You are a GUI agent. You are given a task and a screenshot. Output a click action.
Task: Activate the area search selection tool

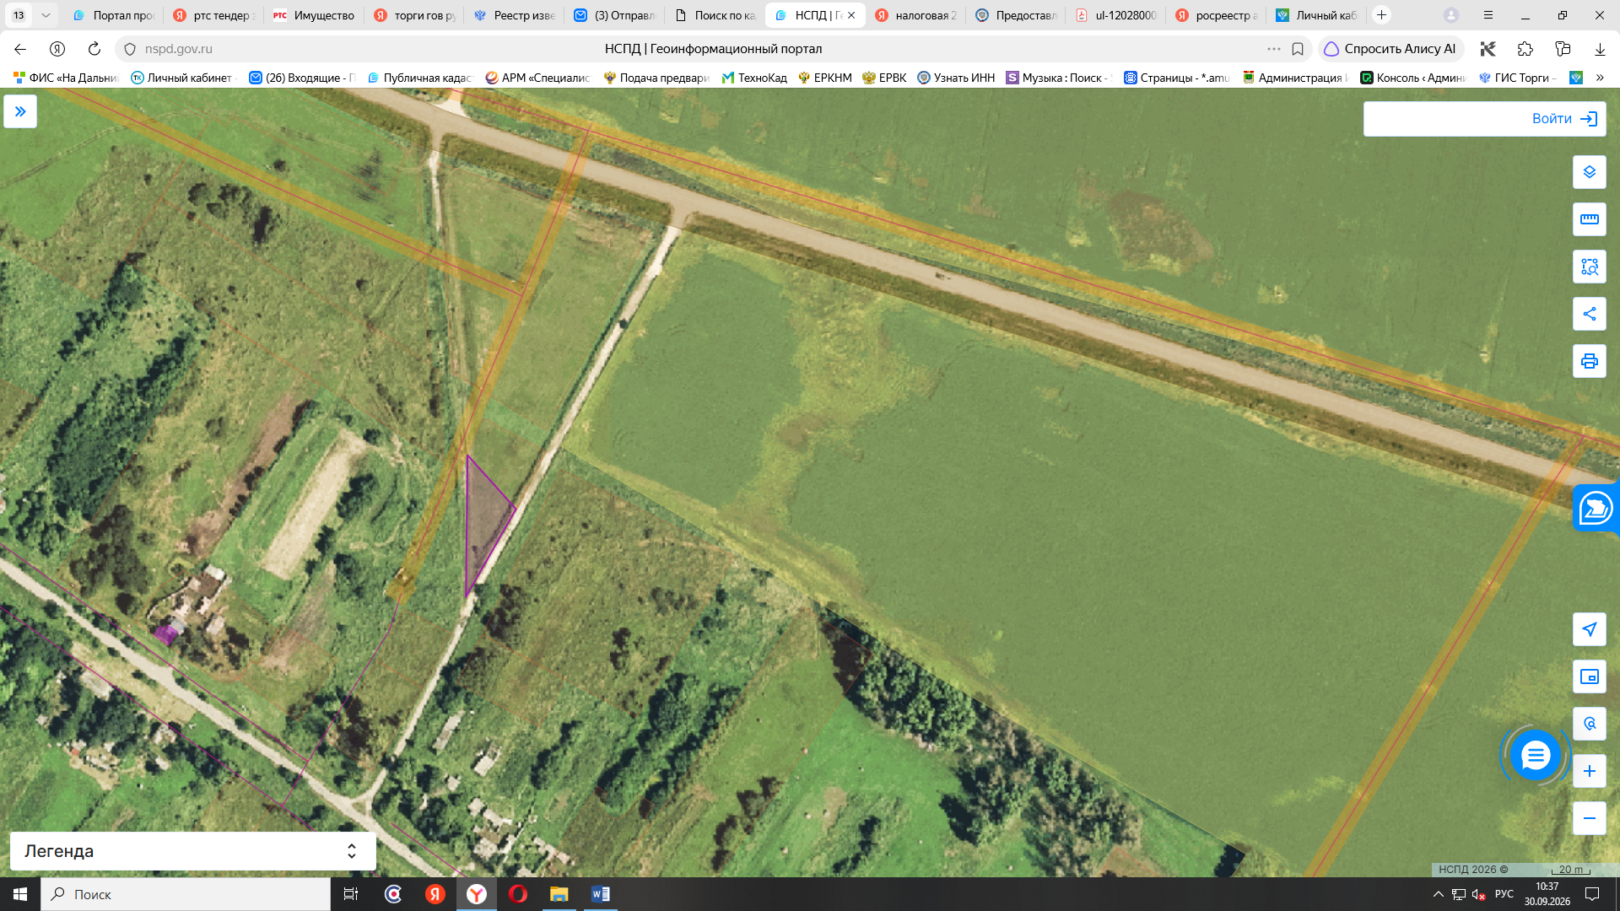1590,267
